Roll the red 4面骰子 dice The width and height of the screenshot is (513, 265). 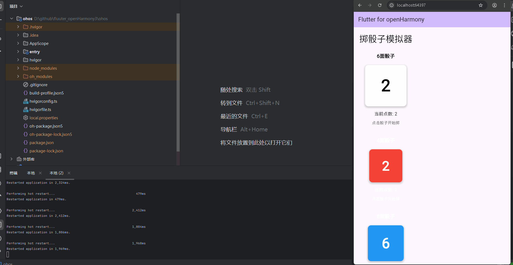pos(386,166)
